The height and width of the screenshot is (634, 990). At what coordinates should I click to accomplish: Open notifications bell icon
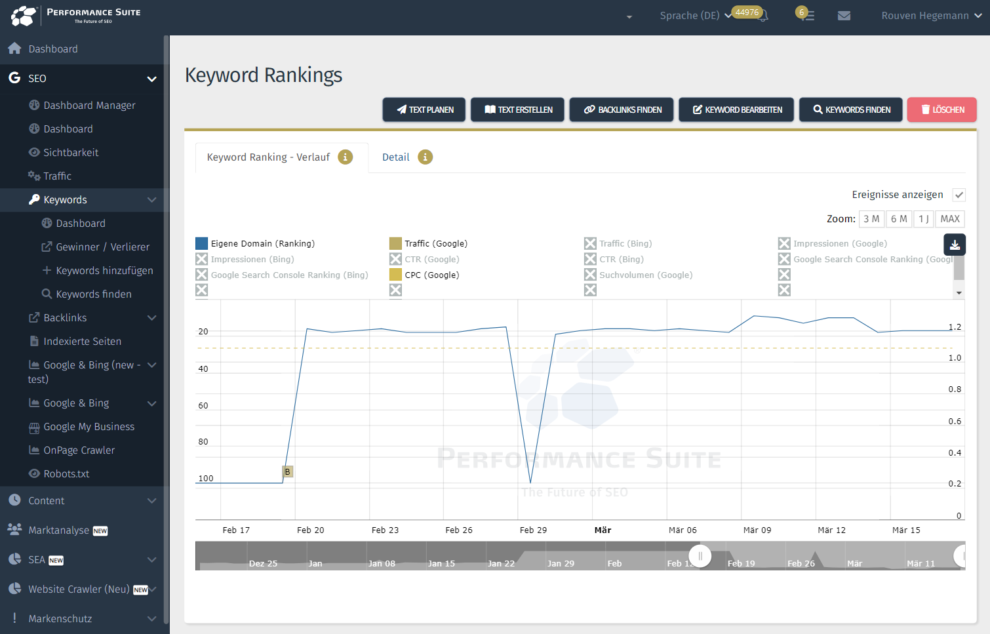[x=762, y=16]
